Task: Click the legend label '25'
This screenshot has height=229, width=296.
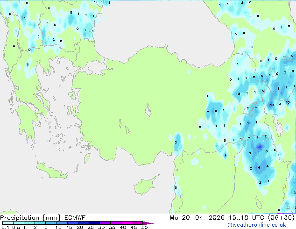Action: pyautogui.click(x=91, y=227)
